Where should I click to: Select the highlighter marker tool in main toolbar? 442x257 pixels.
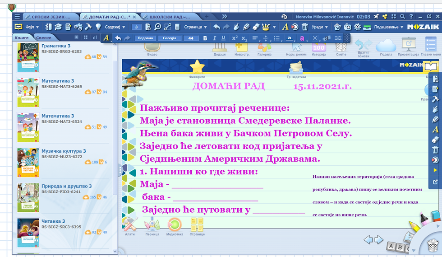coord(246,27)
